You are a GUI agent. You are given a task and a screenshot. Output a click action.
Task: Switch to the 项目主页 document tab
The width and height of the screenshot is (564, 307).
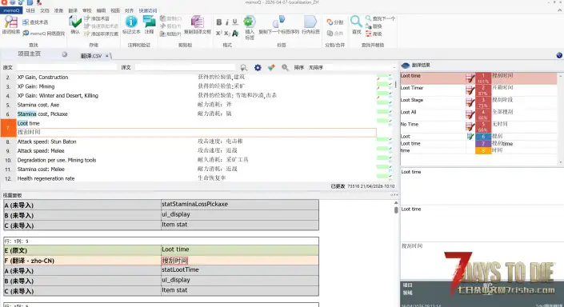[x=29, y=54]
